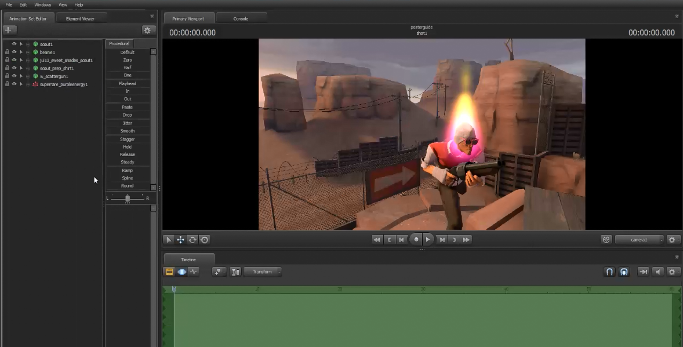Activate the move manipulator tool
This screenshot has width=683, height=347.
[181, 240]
